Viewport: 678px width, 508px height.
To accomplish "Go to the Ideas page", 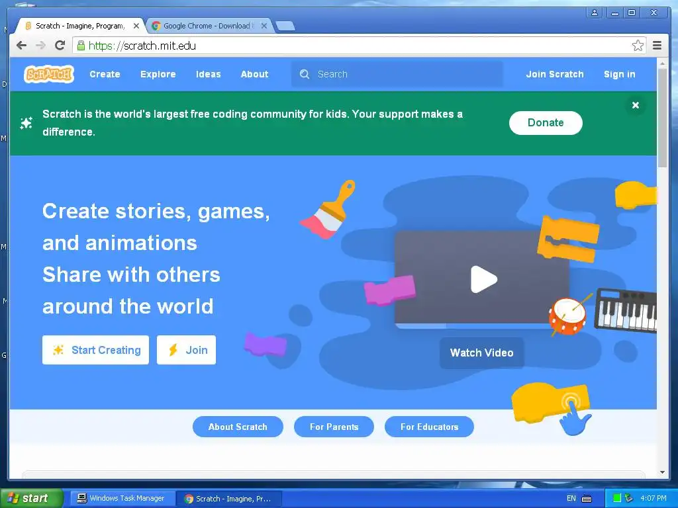I will (208, 74).
